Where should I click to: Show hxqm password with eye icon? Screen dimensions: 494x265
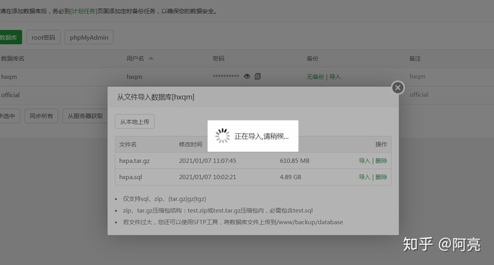247,76
